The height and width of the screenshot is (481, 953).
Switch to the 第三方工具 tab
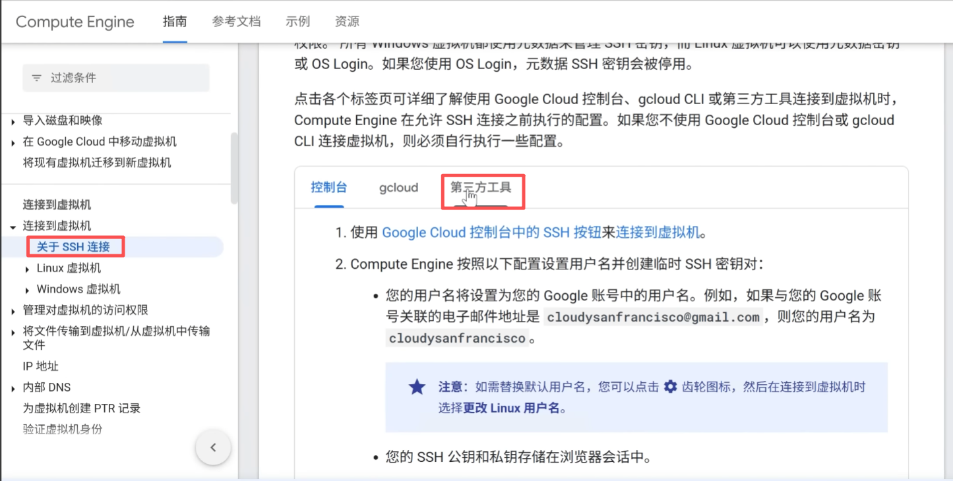point(481,188)
